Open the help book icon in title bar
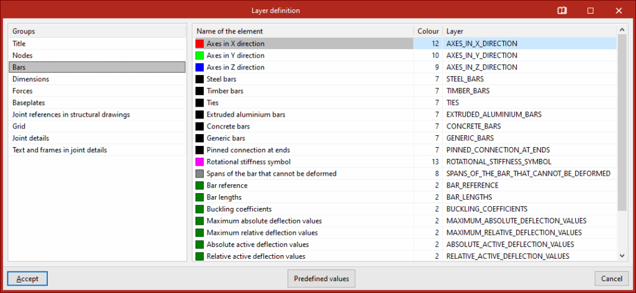This screenshot has width=636, height=293. (x=561, y=11)
